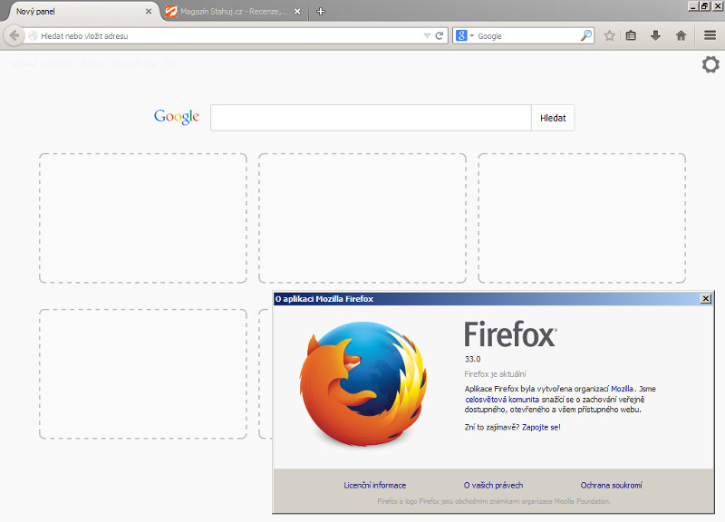This screenshot has width=725, height=522.
Task: Bookmark this page with the star icon
Action: coord(609,35)
